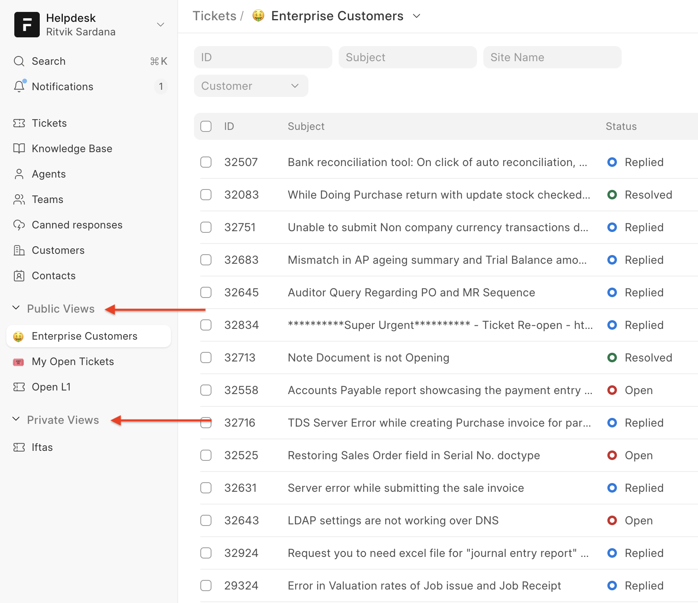698x603 pixels.
Task: Focus the Subject filter input field
Action: (x=407, y=57)
